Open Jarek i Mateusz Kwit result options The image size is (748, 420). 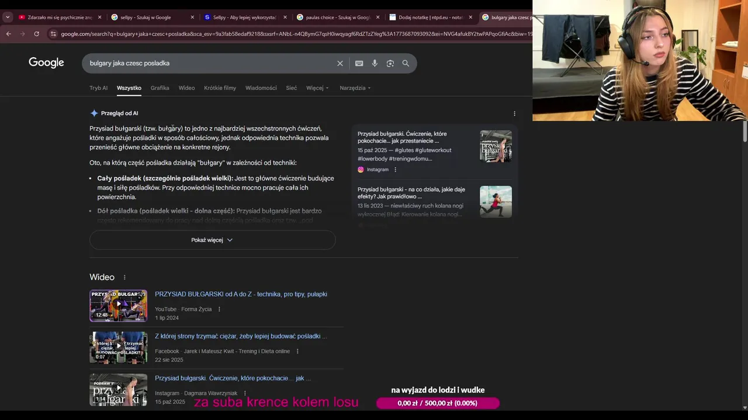pos(297,351)
